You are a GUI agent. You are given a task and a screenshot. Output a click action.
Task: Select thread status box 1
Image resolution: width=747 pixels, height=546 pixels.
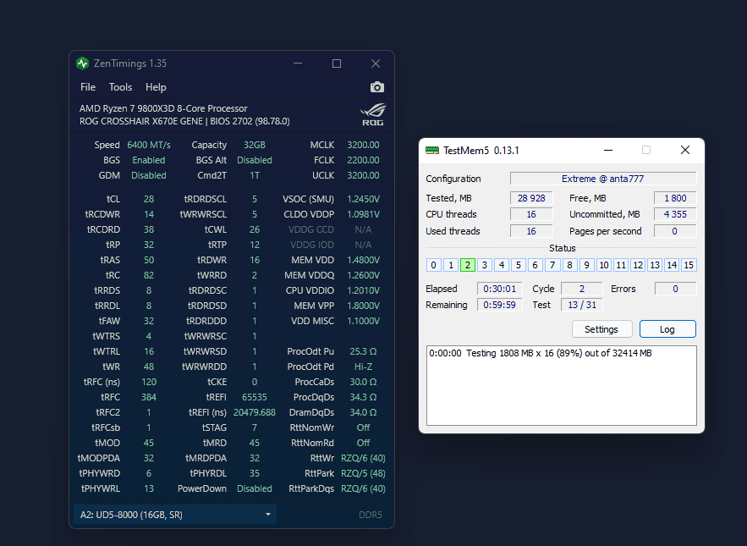pos(451,265)
